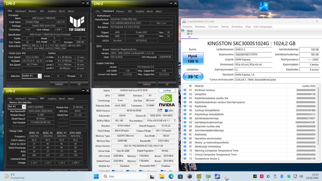Switch to Mainboard tab in CPU-Z SPD window
This screenshot has width=322, height=181.
click(x=20, y=99)
